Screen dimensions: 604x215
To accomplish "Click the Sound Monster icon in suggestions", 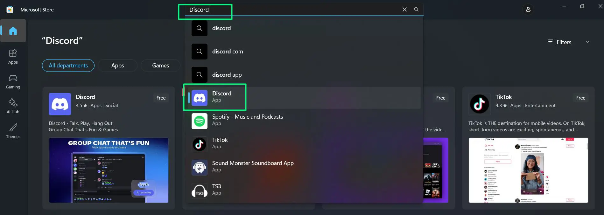I will 200,168.
